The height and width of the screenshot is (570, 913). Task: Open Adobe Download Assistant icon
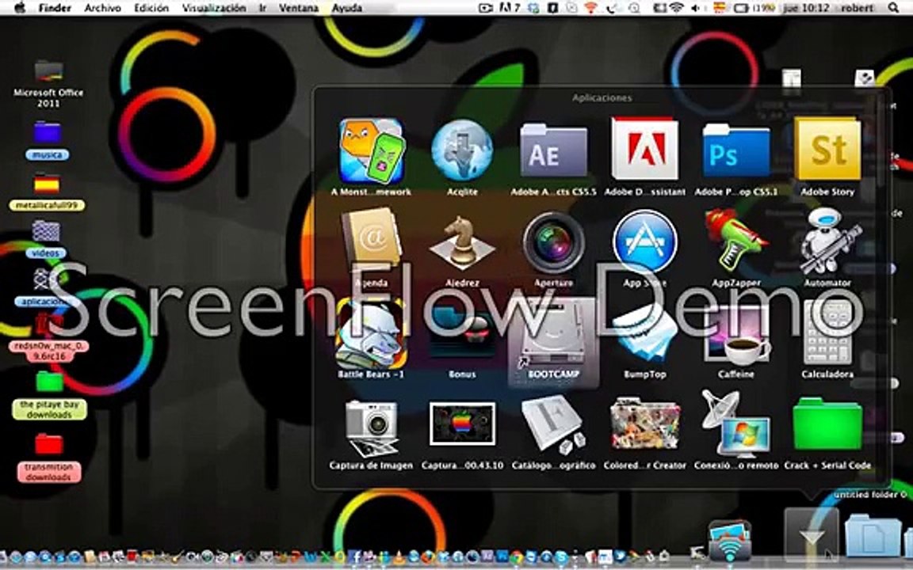tap(644, 148)
